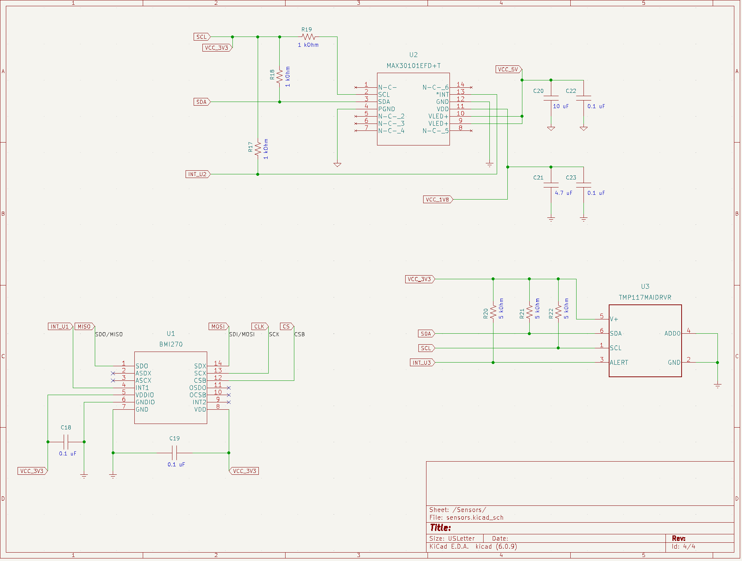Click the SDA label near U3
The height and width of the screenshot is (561, 742).
[x=426, y=333]
